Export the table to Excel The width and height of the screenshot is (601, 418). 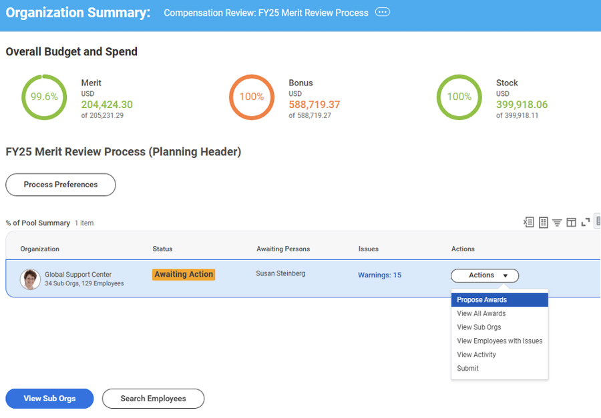pyautogui.click(x=529, y=223)
